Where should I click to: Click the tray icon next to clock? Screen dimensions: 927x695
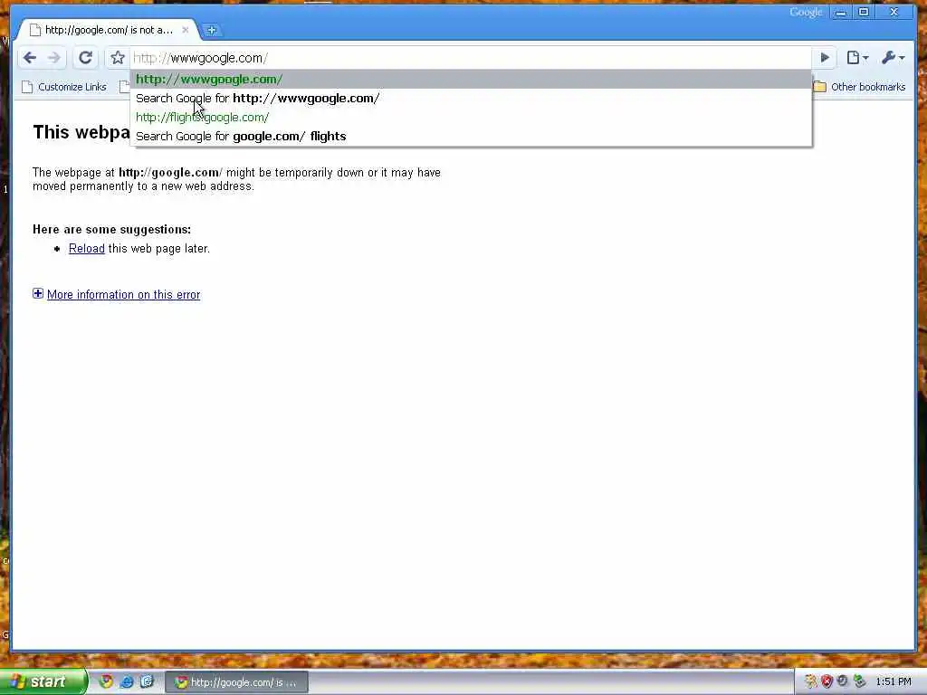(859, 681)
